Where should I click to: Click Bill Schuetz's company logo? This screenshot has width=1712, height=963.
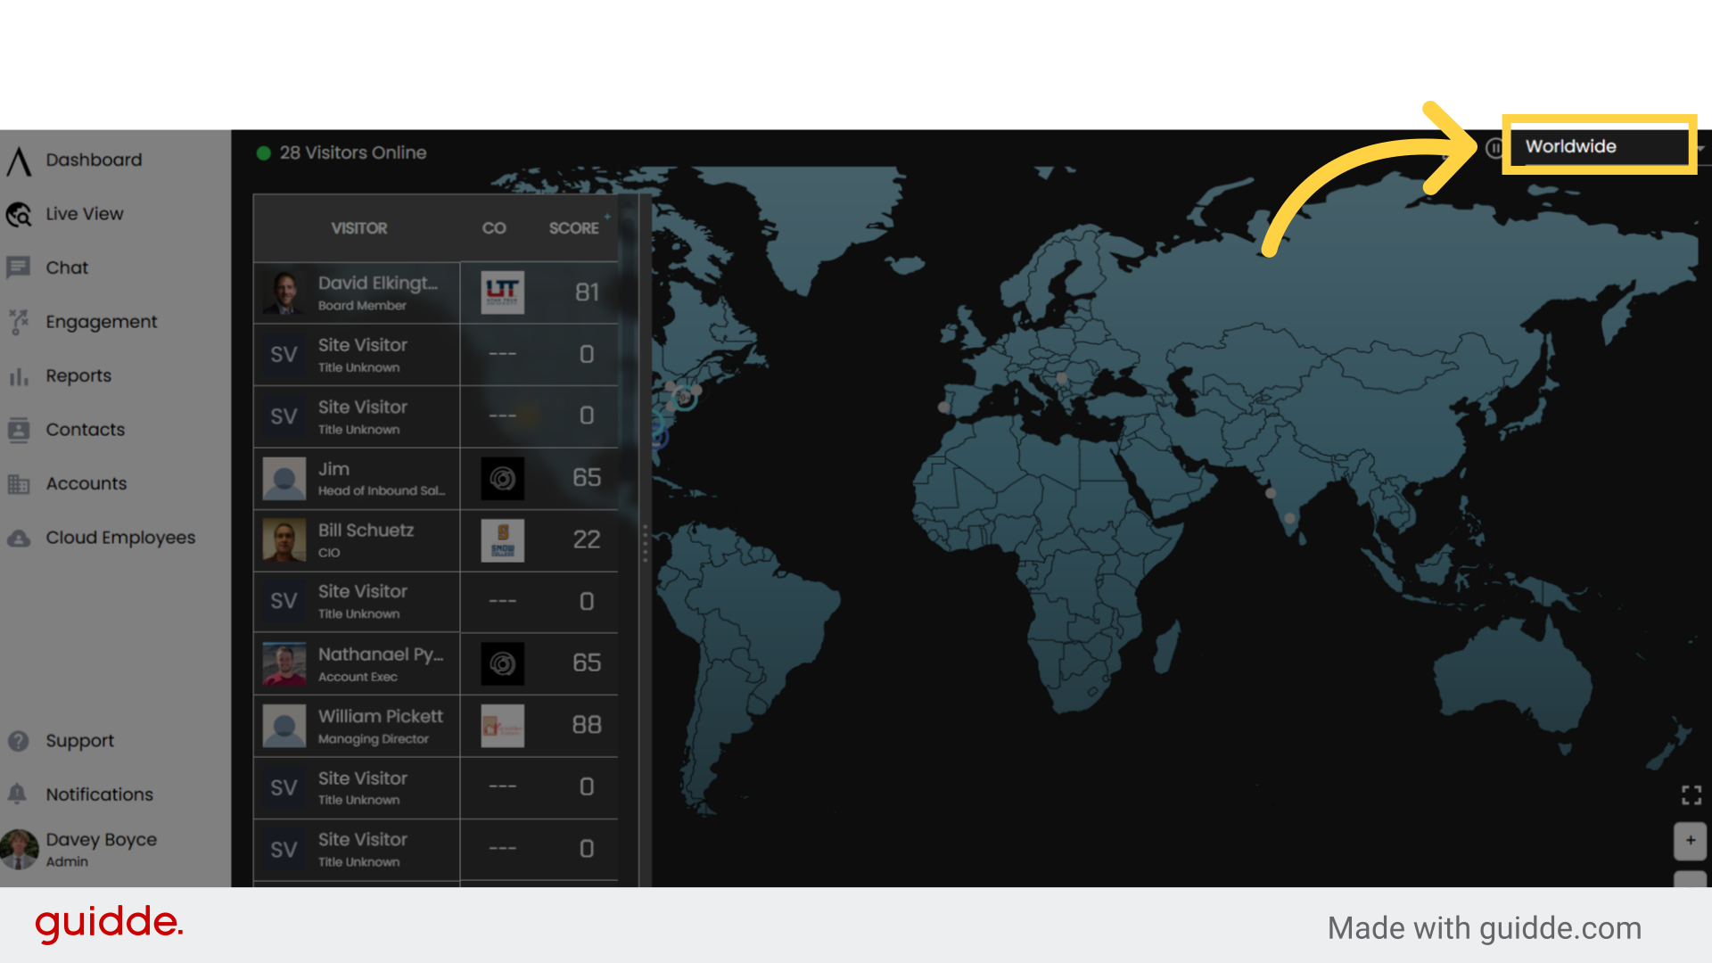503,540
